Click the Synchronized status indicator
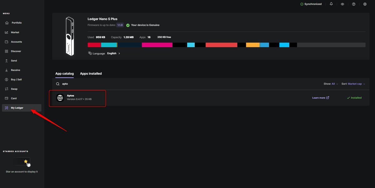 point(311,4)
